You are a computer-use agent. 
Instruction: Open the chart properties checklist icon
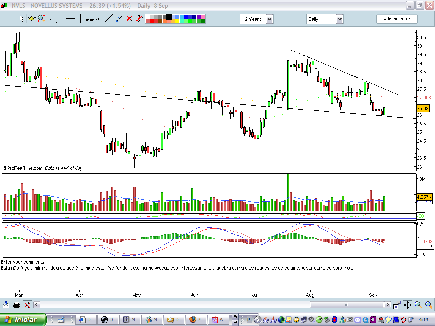click(x=397, y=305)
